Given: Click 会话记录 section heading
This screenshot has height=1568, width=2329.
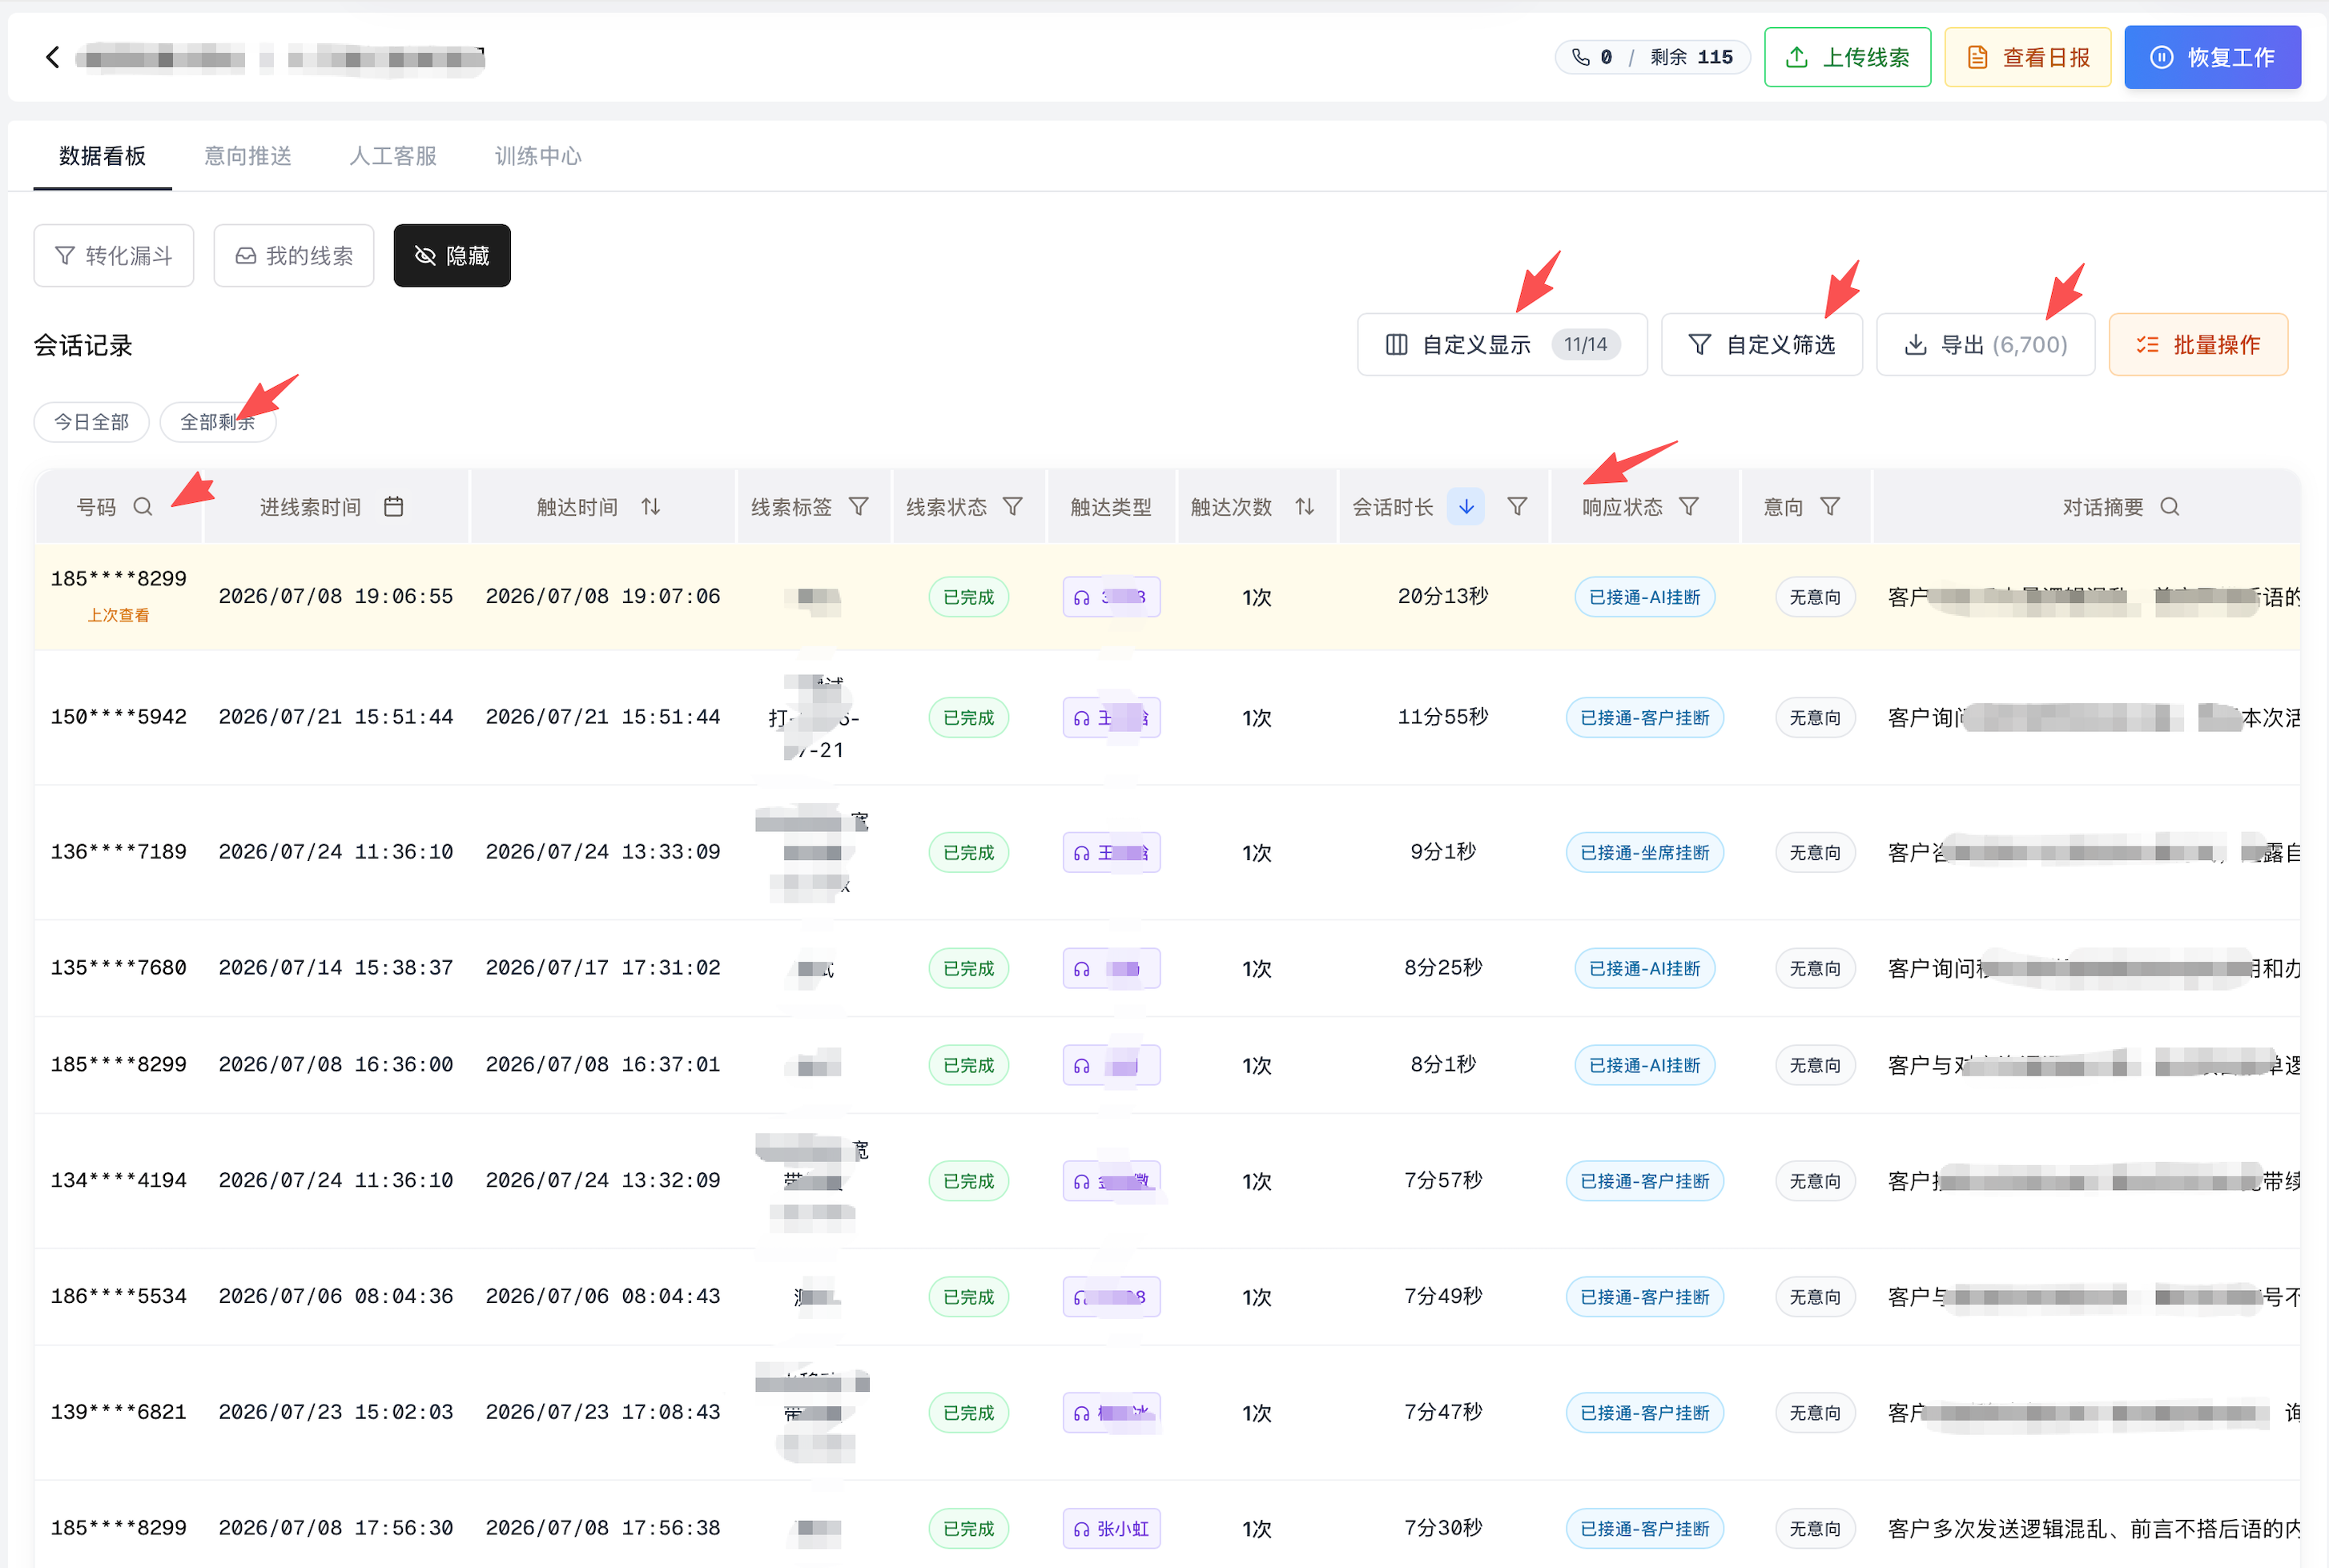Looking at the screenshot, I should (x=83, y=346).
